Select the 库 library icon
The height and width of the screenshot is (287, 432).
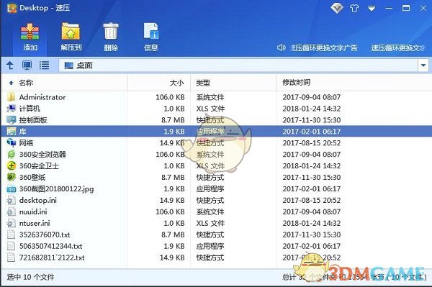point(12,131)
